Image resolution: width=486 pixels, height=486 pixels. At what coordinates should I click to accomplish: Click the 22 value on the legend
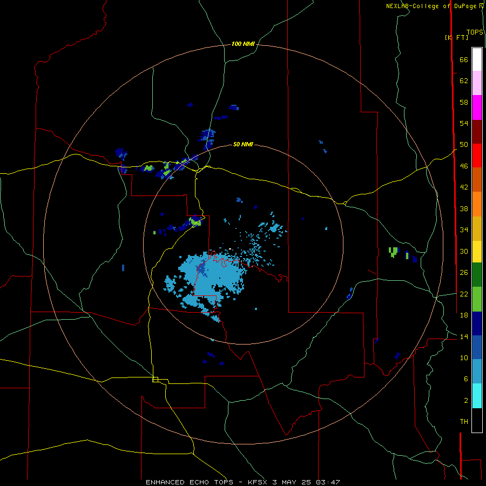click(x=464, y=294)
